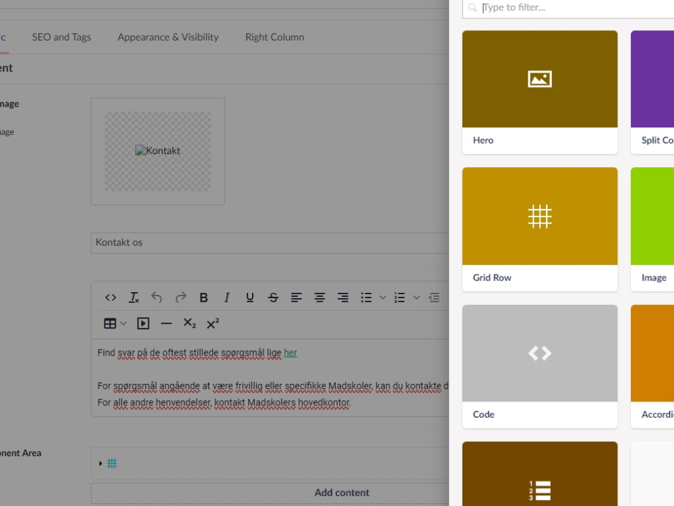Switch to SEO and Tags tab

[x=61, y=37]
